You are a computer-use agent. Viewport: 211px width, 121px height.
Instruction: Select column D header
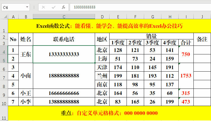click(x=102, y=17)
